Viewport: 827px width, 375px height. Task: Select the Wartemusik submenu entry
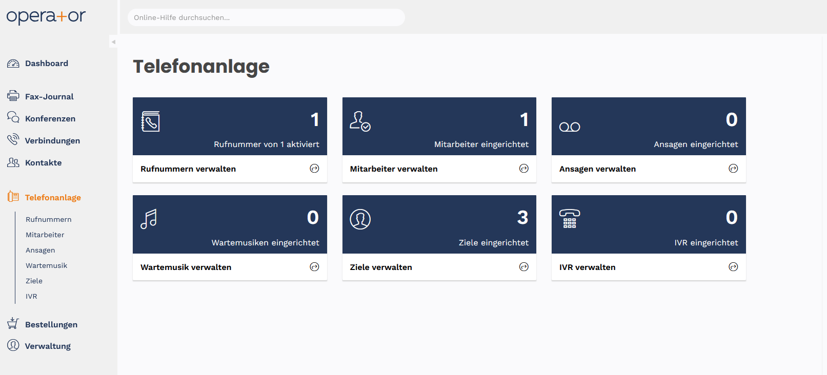[46, 265]
